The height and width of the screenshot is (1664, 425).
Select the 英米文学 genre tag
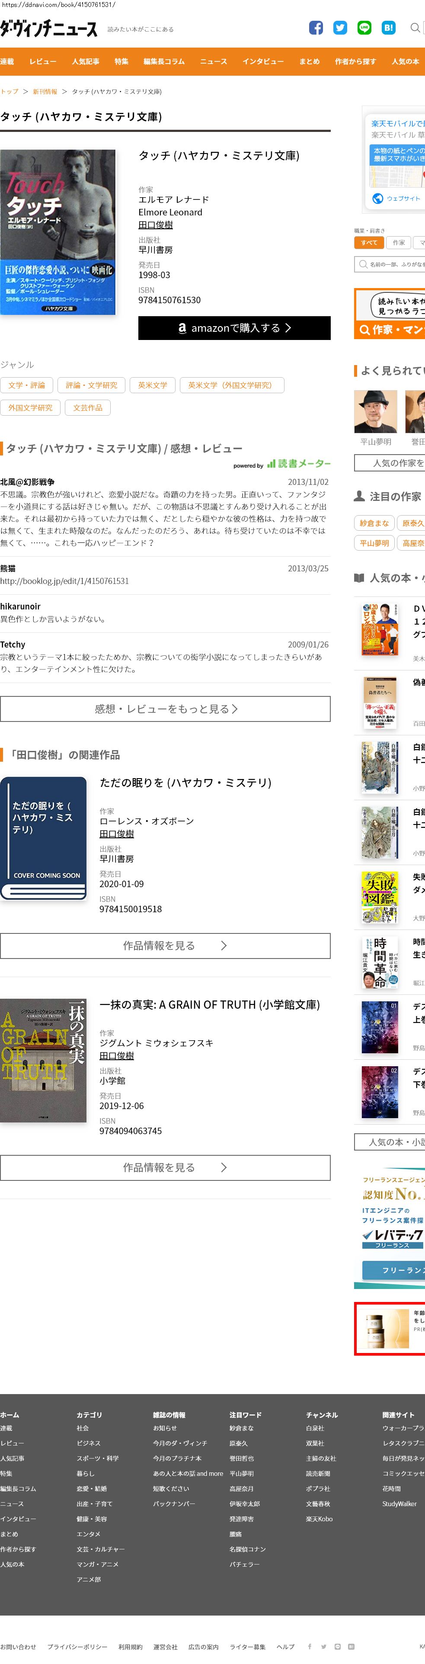click(153, 385)
